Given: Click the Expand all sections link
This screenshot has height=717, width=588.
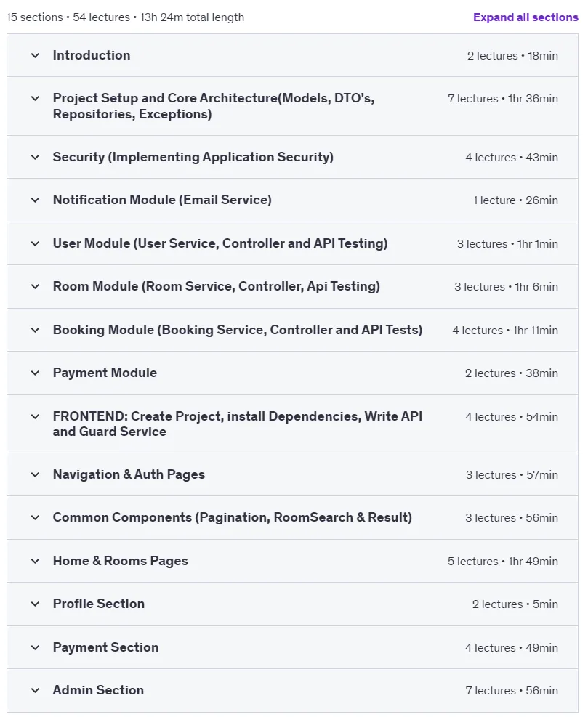Looking at the screenshot, I should [x=525, y=17].
